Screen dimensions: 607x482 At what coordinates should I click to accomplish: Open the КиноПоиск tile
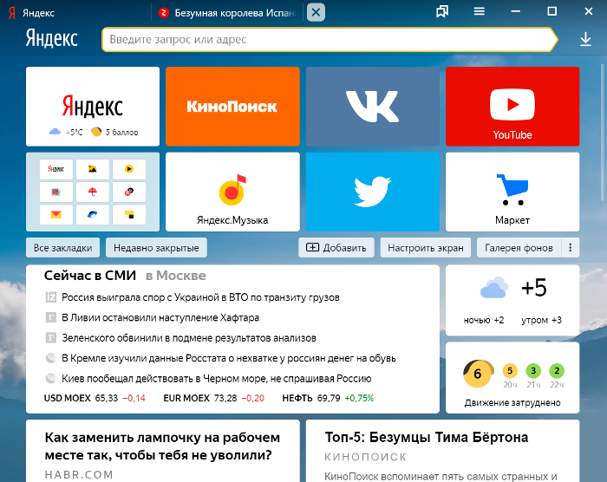[232, 107]
